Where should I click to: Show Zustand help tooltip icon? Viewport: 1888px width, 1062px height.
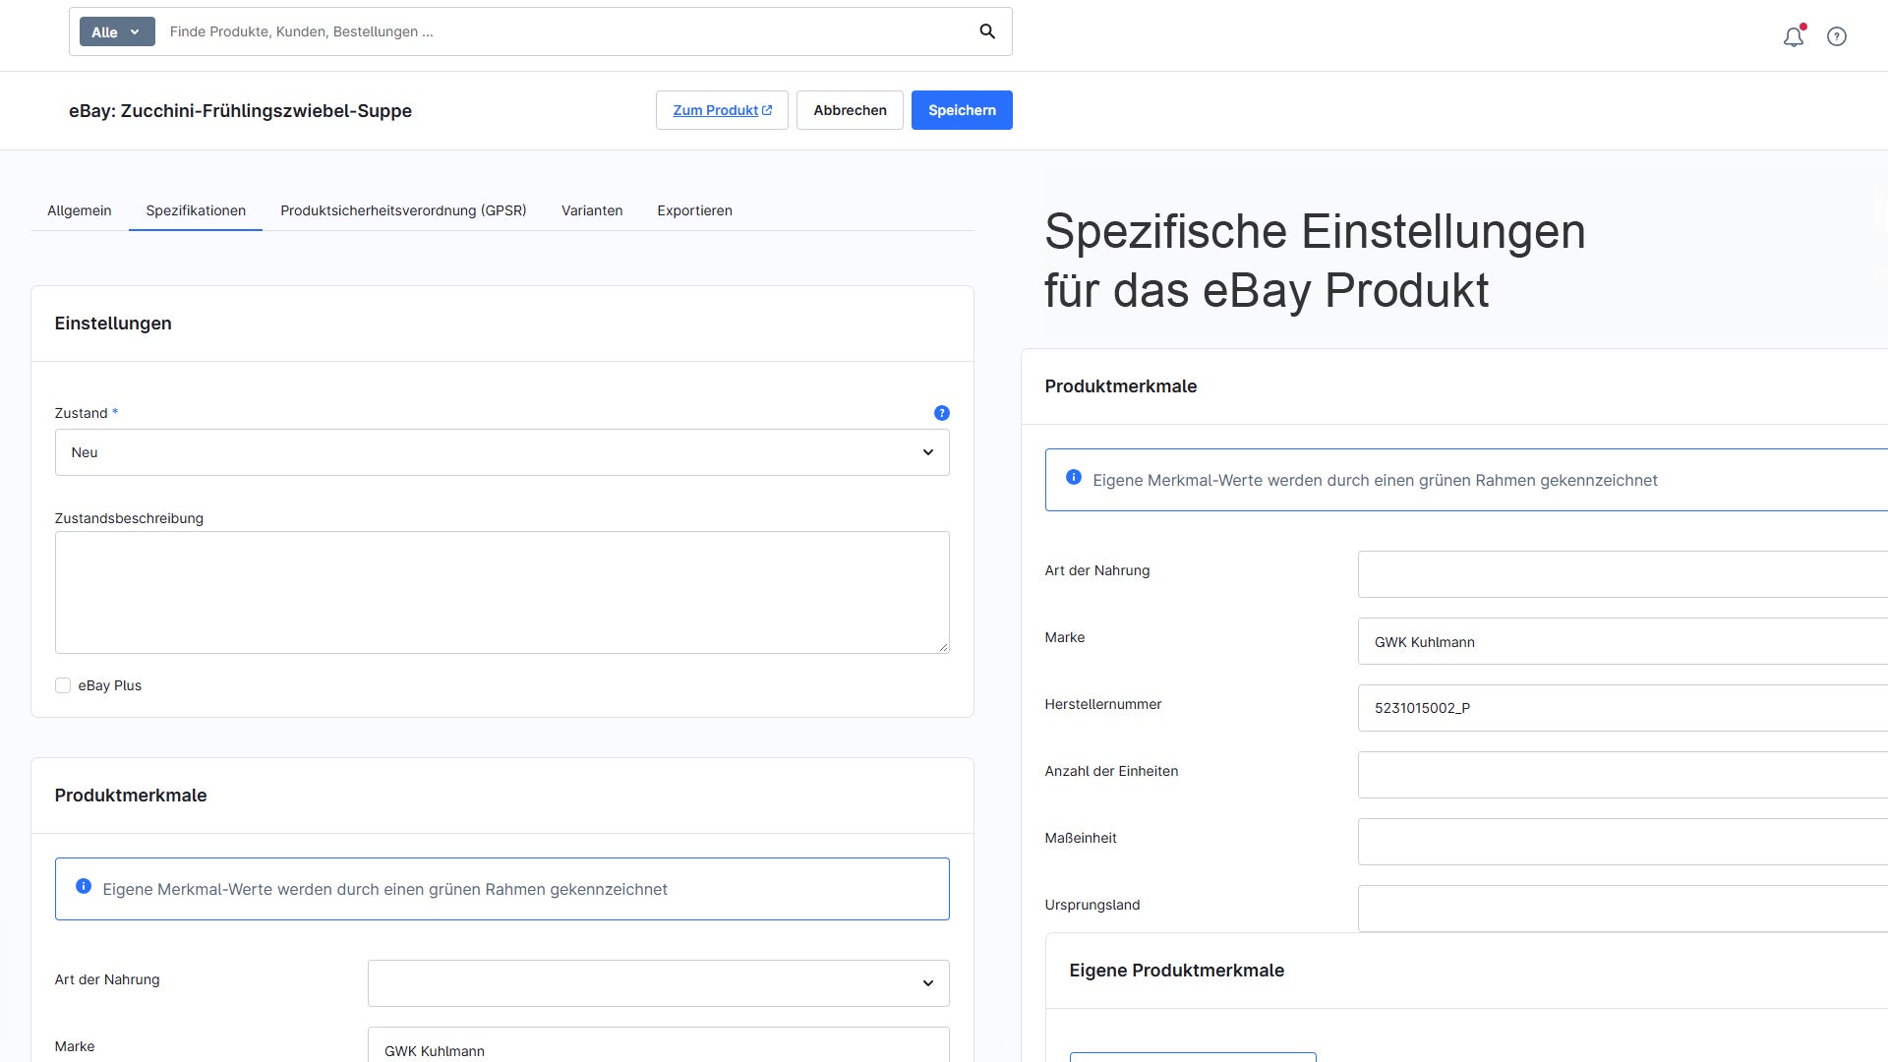click(941, 413)
